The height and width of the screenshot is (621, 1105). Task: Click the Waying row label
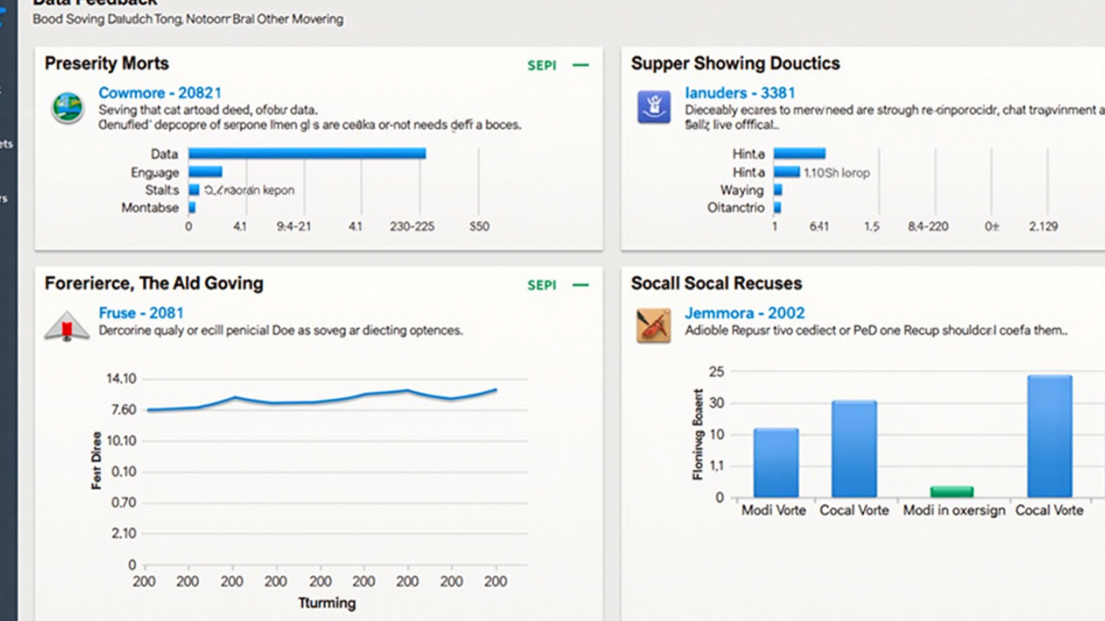click(742, 191)
